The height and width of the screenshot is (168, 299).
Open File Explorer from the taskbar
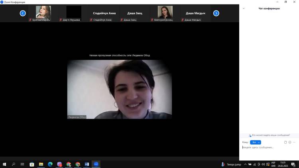pyautogui.click(x=41, y=164)
